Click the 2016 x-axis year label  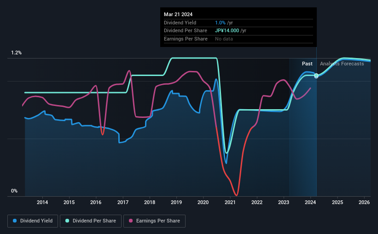point(96,202)
